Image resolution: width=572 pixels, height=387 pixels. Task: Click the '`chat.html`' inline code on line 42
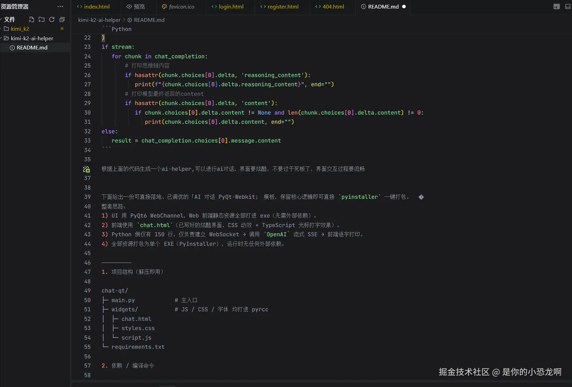155,225
